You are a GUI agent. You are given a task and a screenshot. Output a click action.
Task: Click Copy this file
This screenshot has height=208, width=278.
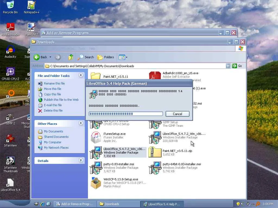(52, 94)
